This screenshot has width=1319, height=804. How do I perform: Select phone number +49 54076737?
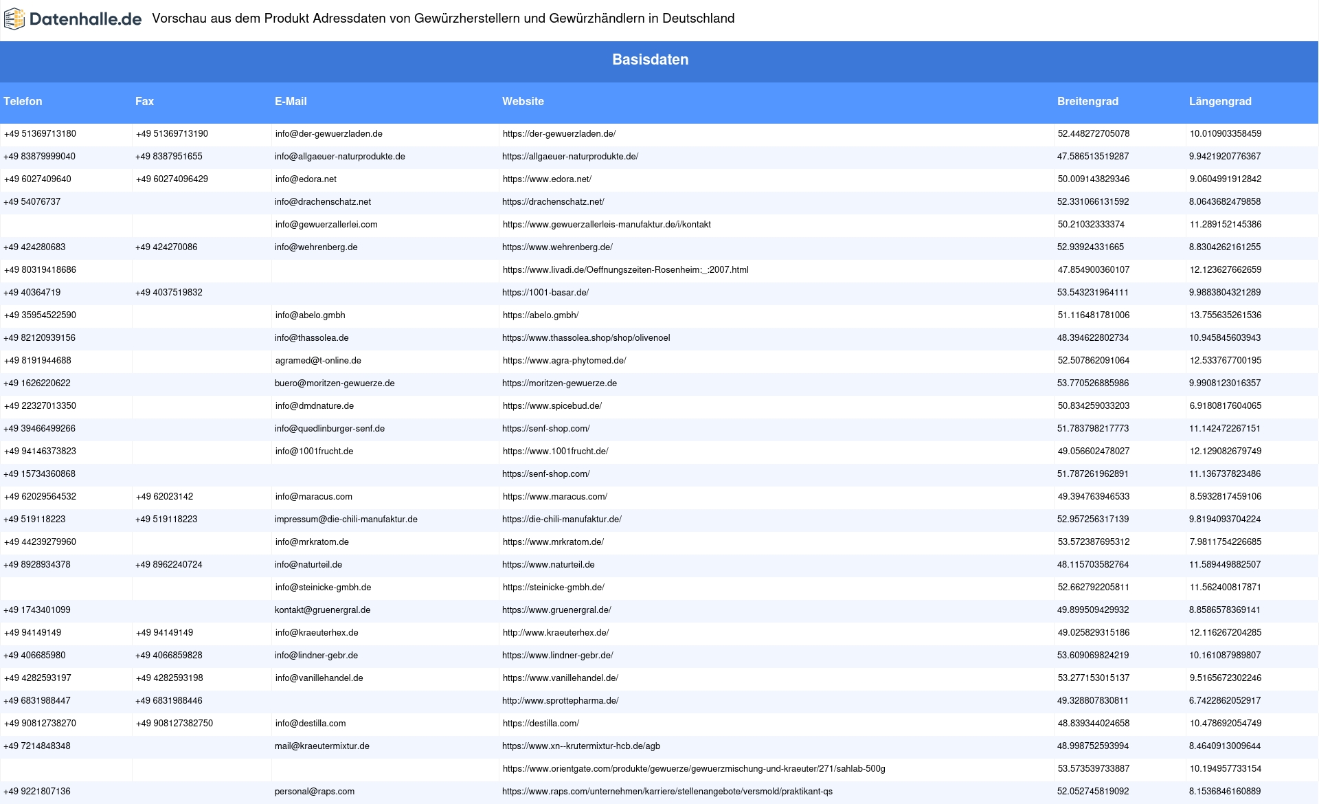coord(32,202)
